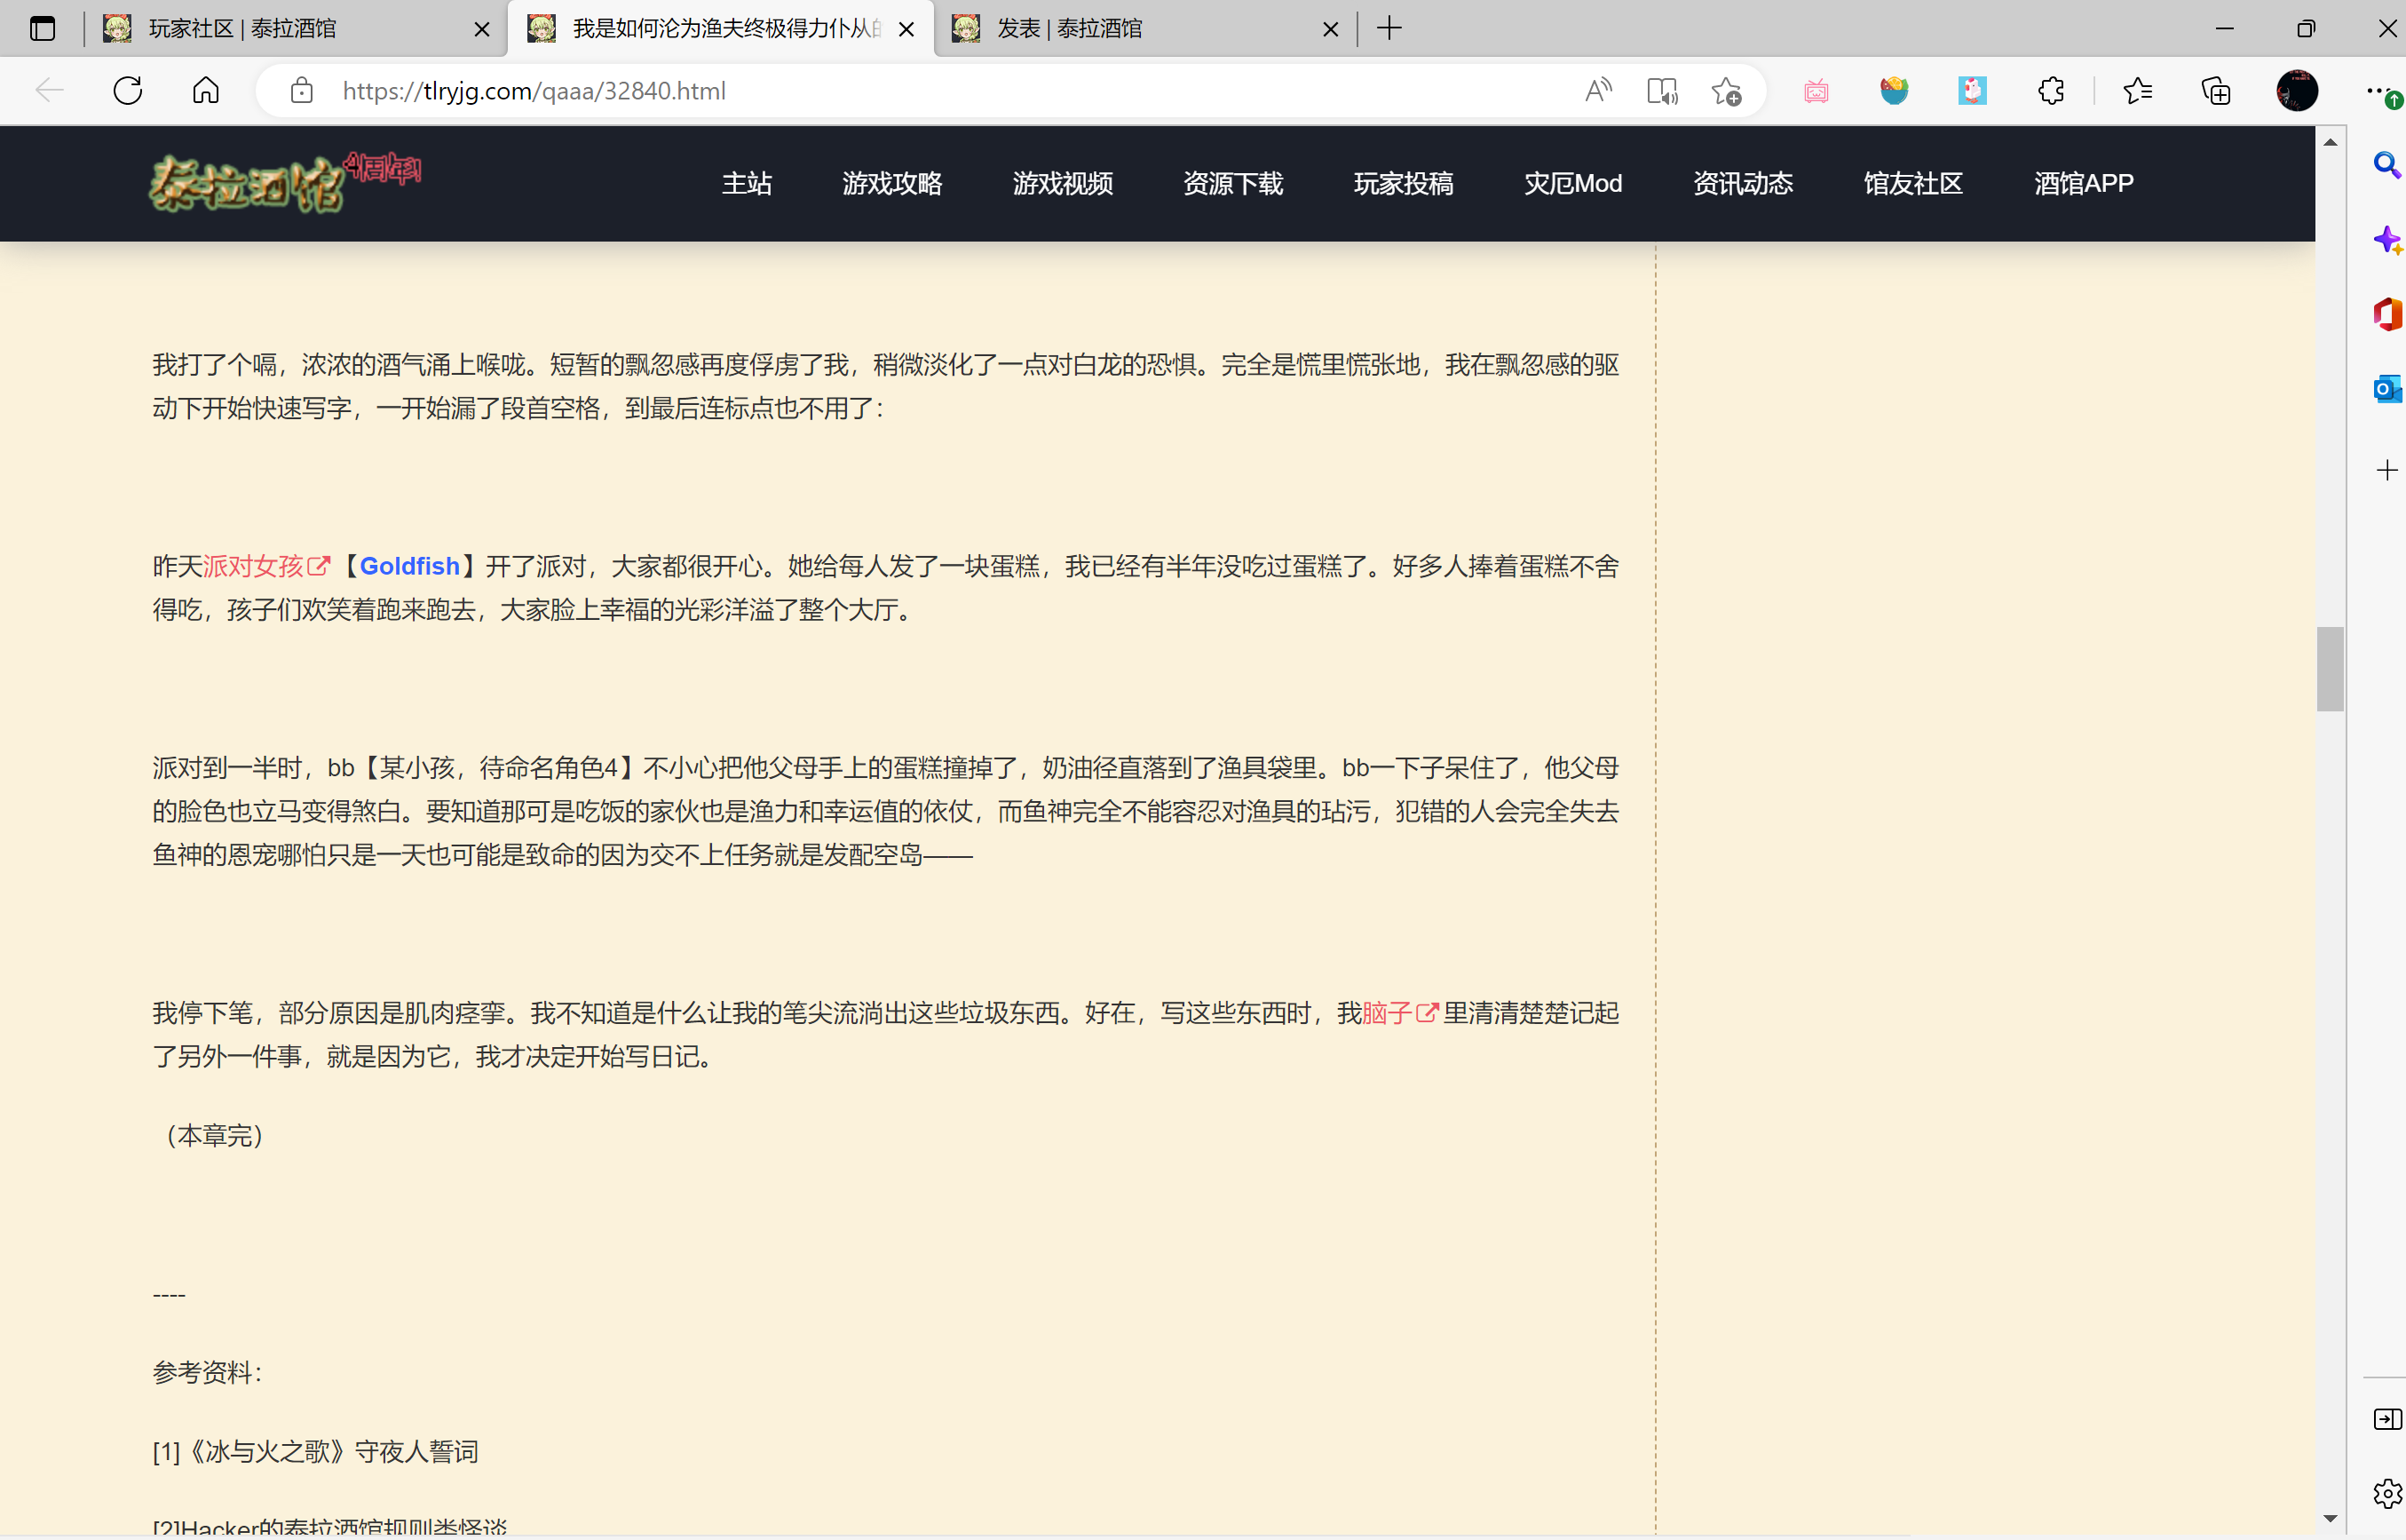Open the sidebar settings gear icon
The width and height of the screenshot is (2406, 1540).
pyautogui.click(x=2387, y=1494)
